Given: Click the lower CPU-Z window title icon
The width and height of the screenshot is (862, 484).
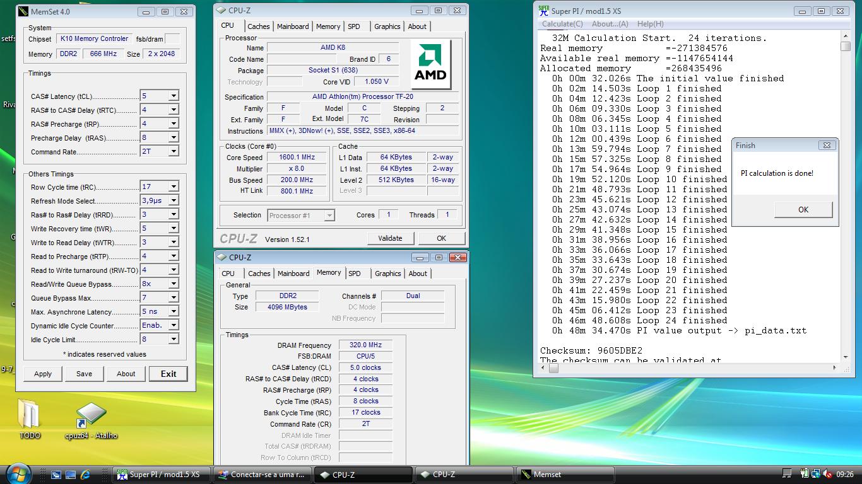Looking at the screenshot, I should 221,257.
